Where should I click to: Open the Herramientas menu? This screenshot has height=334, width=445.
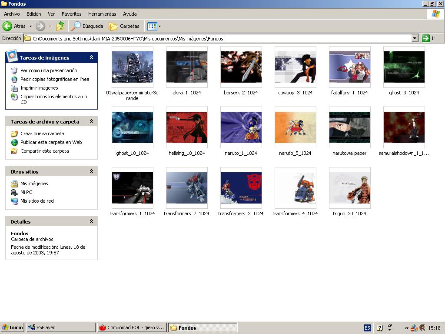102,14
